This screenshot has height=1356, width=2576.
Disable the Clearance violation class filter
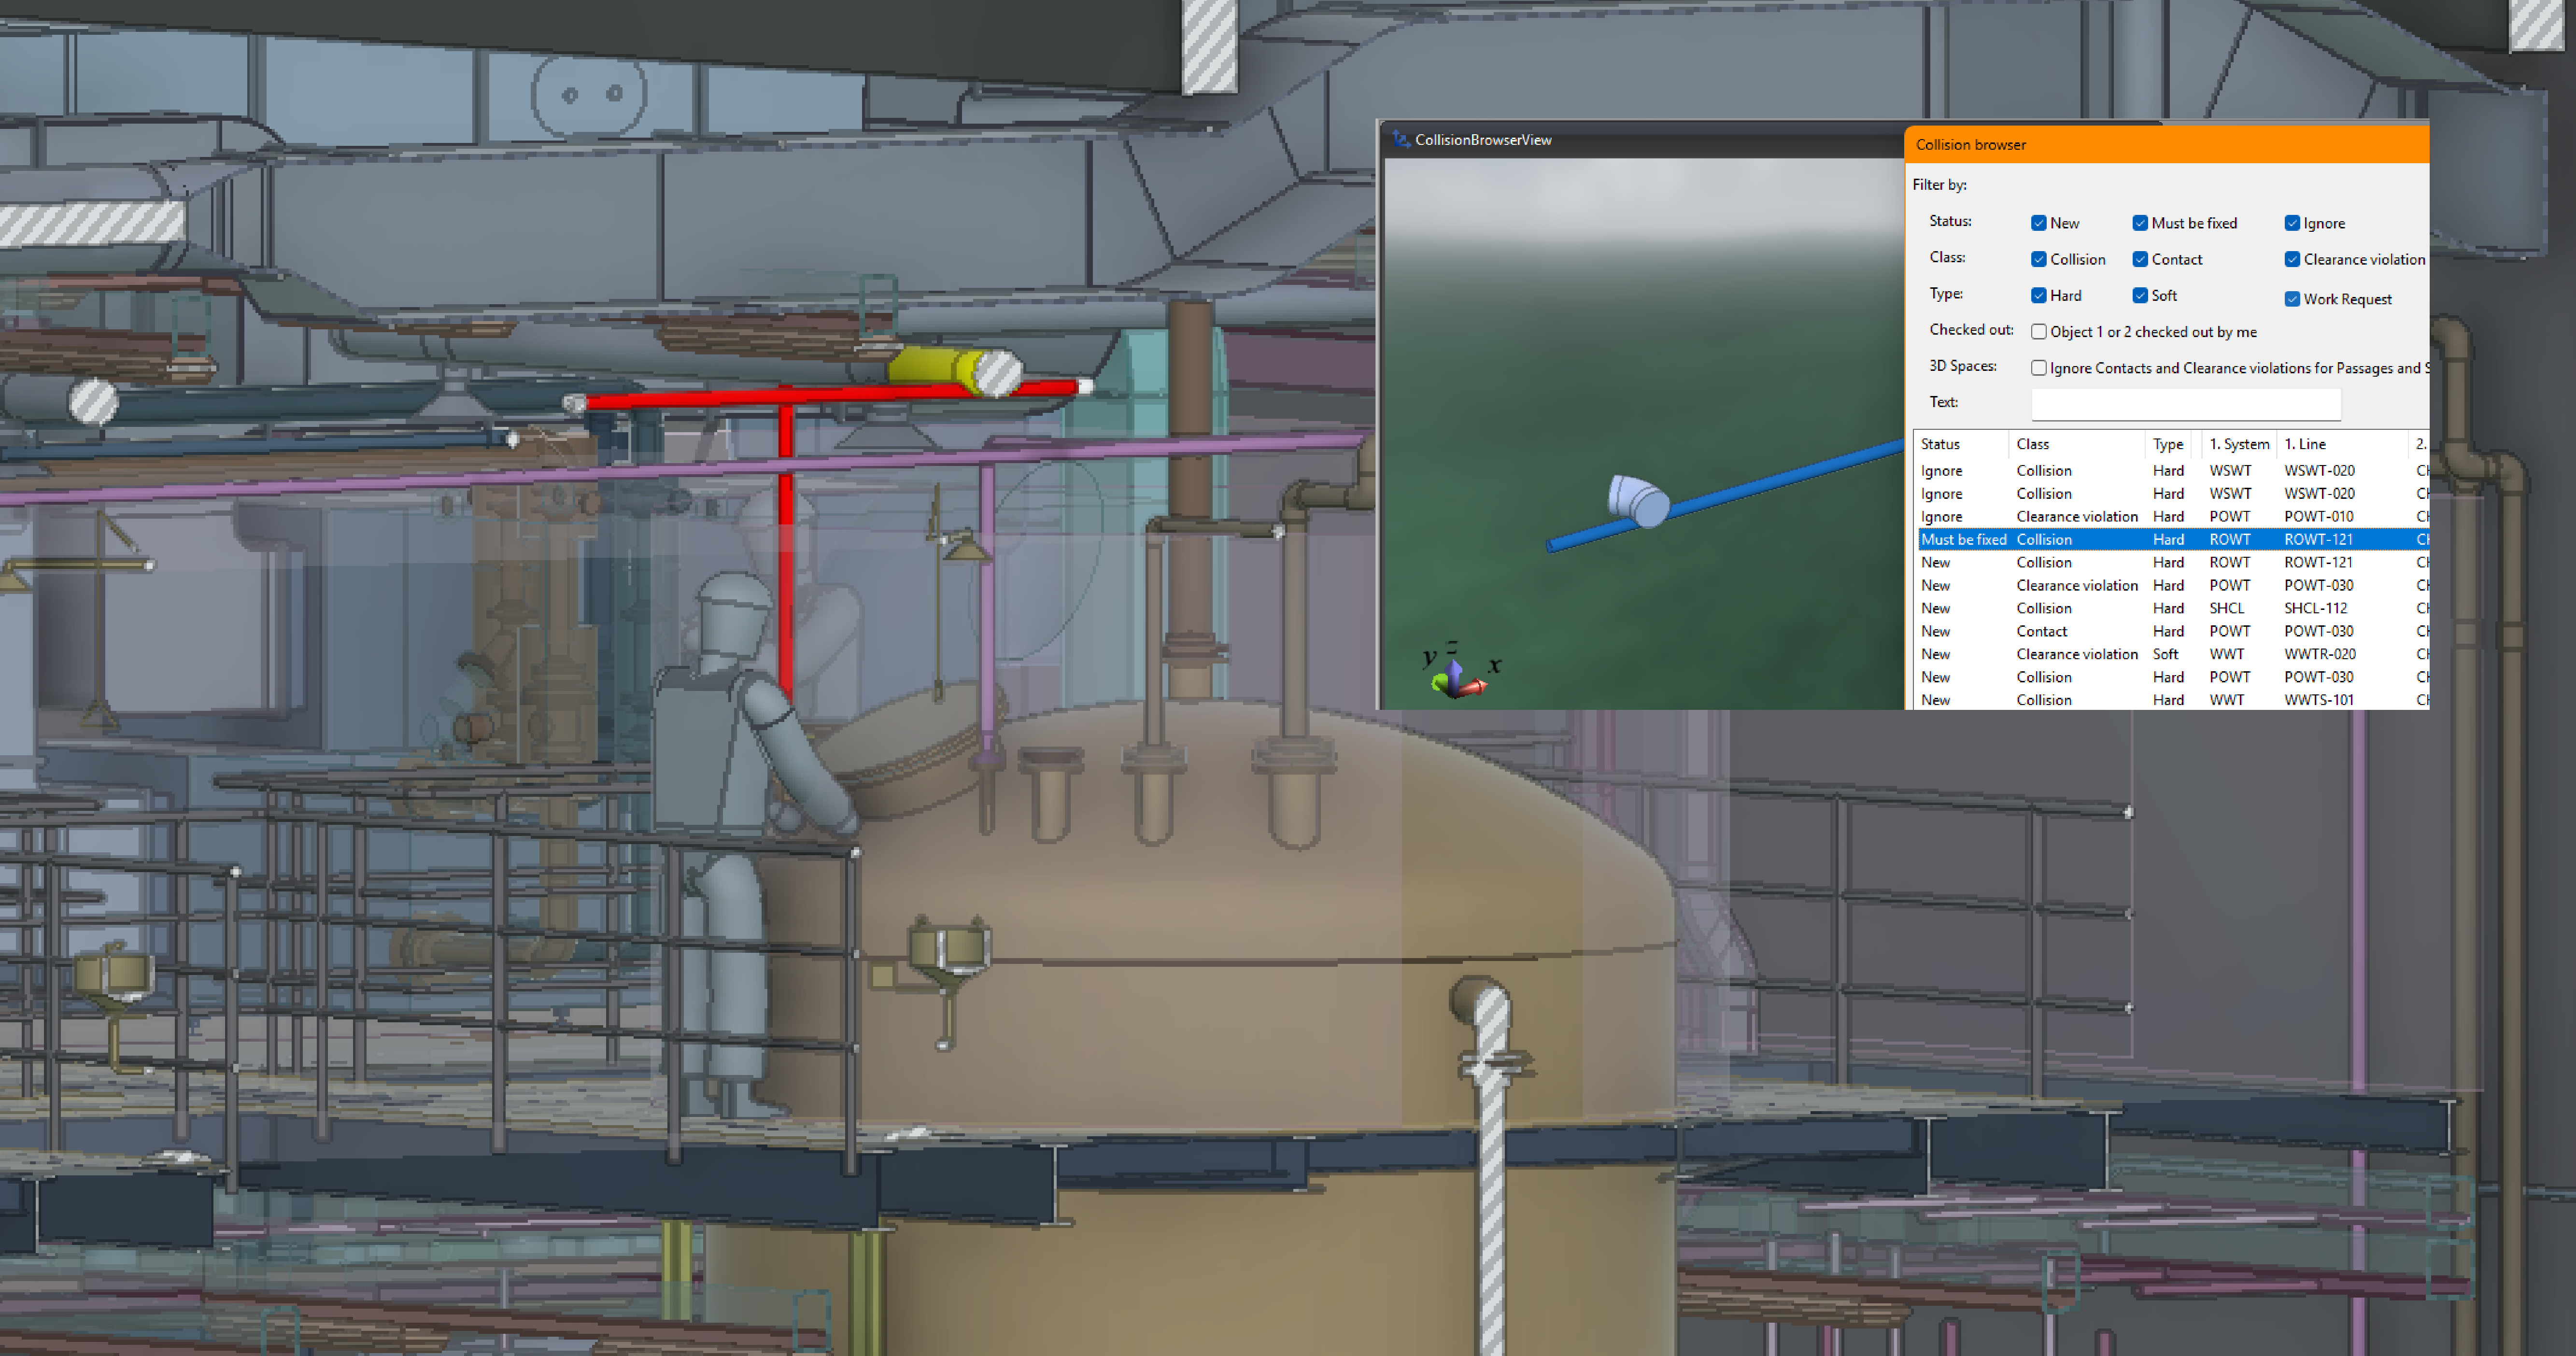click(x=2292, y=259)
